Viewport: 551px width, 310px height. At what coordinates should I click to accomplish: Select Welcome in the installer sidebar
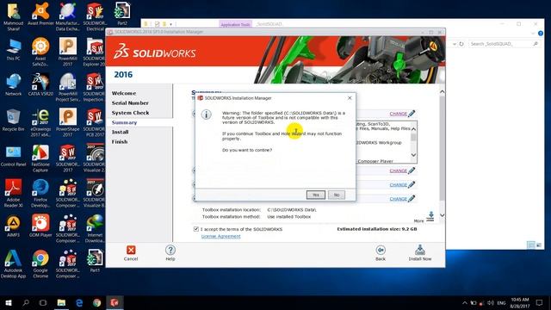pos(124,93)
